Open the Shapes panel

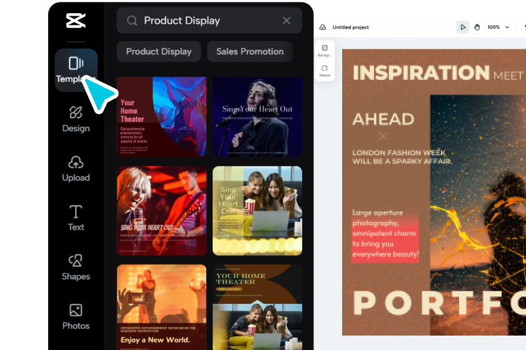click(76, 268)
